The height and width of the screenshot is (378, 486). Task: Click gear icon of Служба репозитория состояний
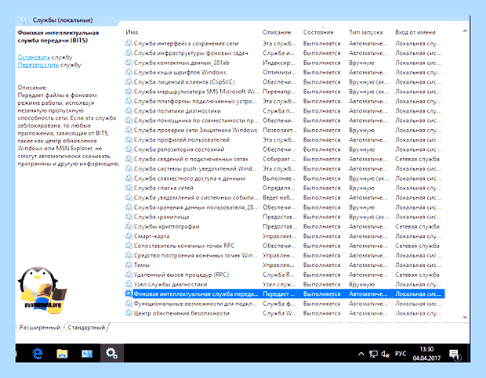coord(129,149)
